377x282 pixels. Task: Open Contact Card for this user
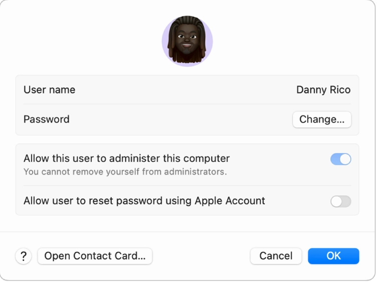95,256
